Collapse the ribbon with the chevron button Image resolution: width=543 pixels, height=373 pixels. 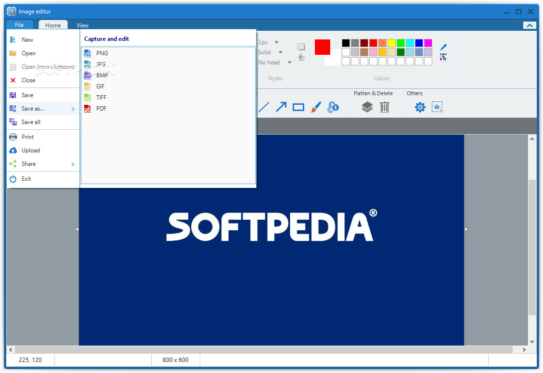tap(530, 25)
